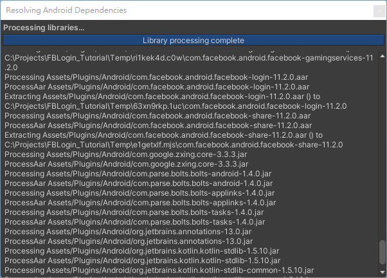Select 'ProcessAar' bolts-android-1.4.0.jar line
The height and width of the screenshot is (278, 387).
[138, 183]
